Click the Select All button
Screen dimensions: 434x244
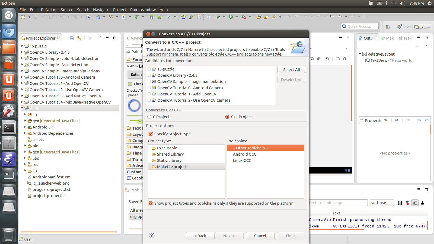(x=291, y=70)
